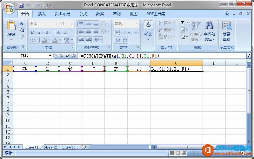
Task: Switch to the PDF工具集 tab
Action: coord(156,14)
